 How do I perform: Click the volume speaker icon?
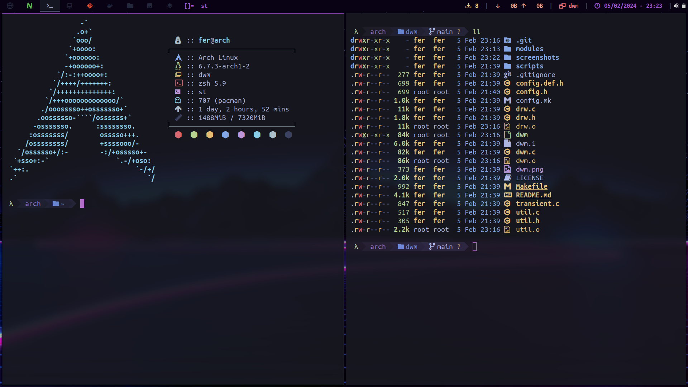click(x=676, y=6)
